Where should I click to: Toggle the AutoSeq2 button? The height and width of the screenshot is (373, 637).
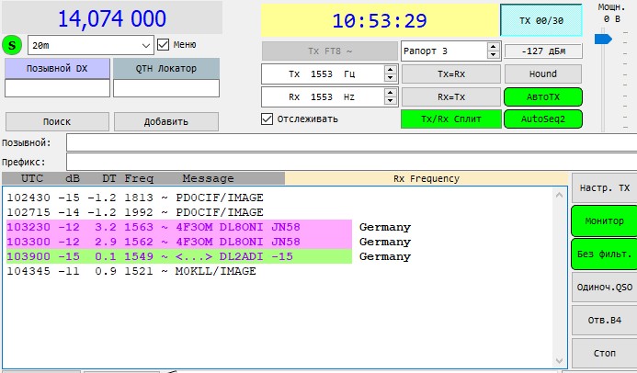pos(542,119)
